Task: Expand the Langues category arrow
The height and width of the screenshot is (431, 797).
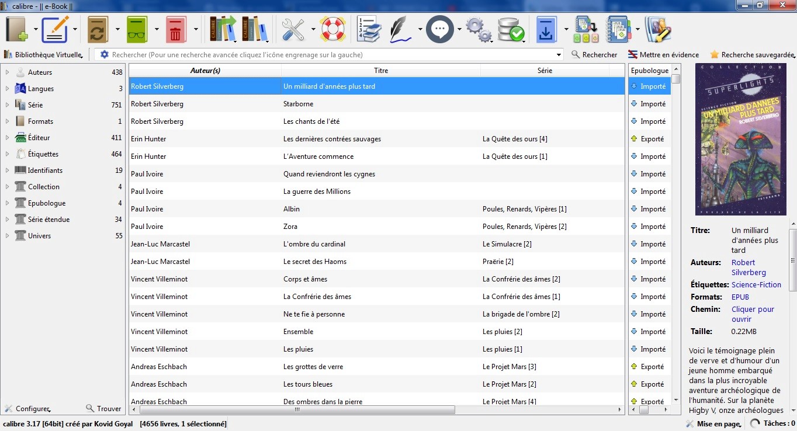Action: (x=7, y=89)
